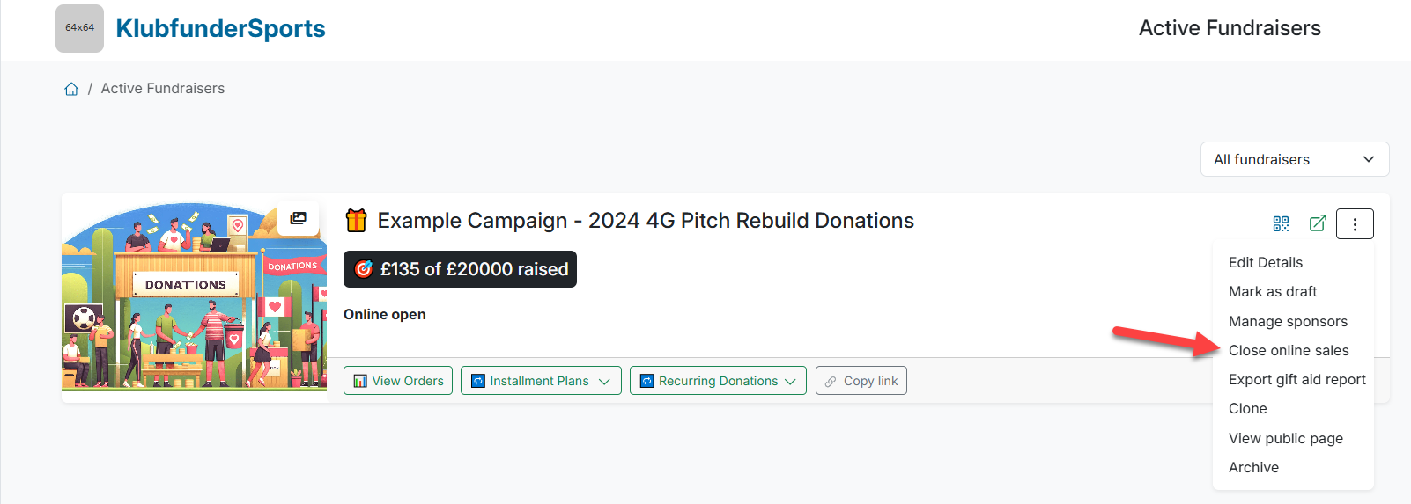Click the target icon on raised badge
Image resolution: width=1411 pixels, height=504 pixels.
tap(364, 269)
